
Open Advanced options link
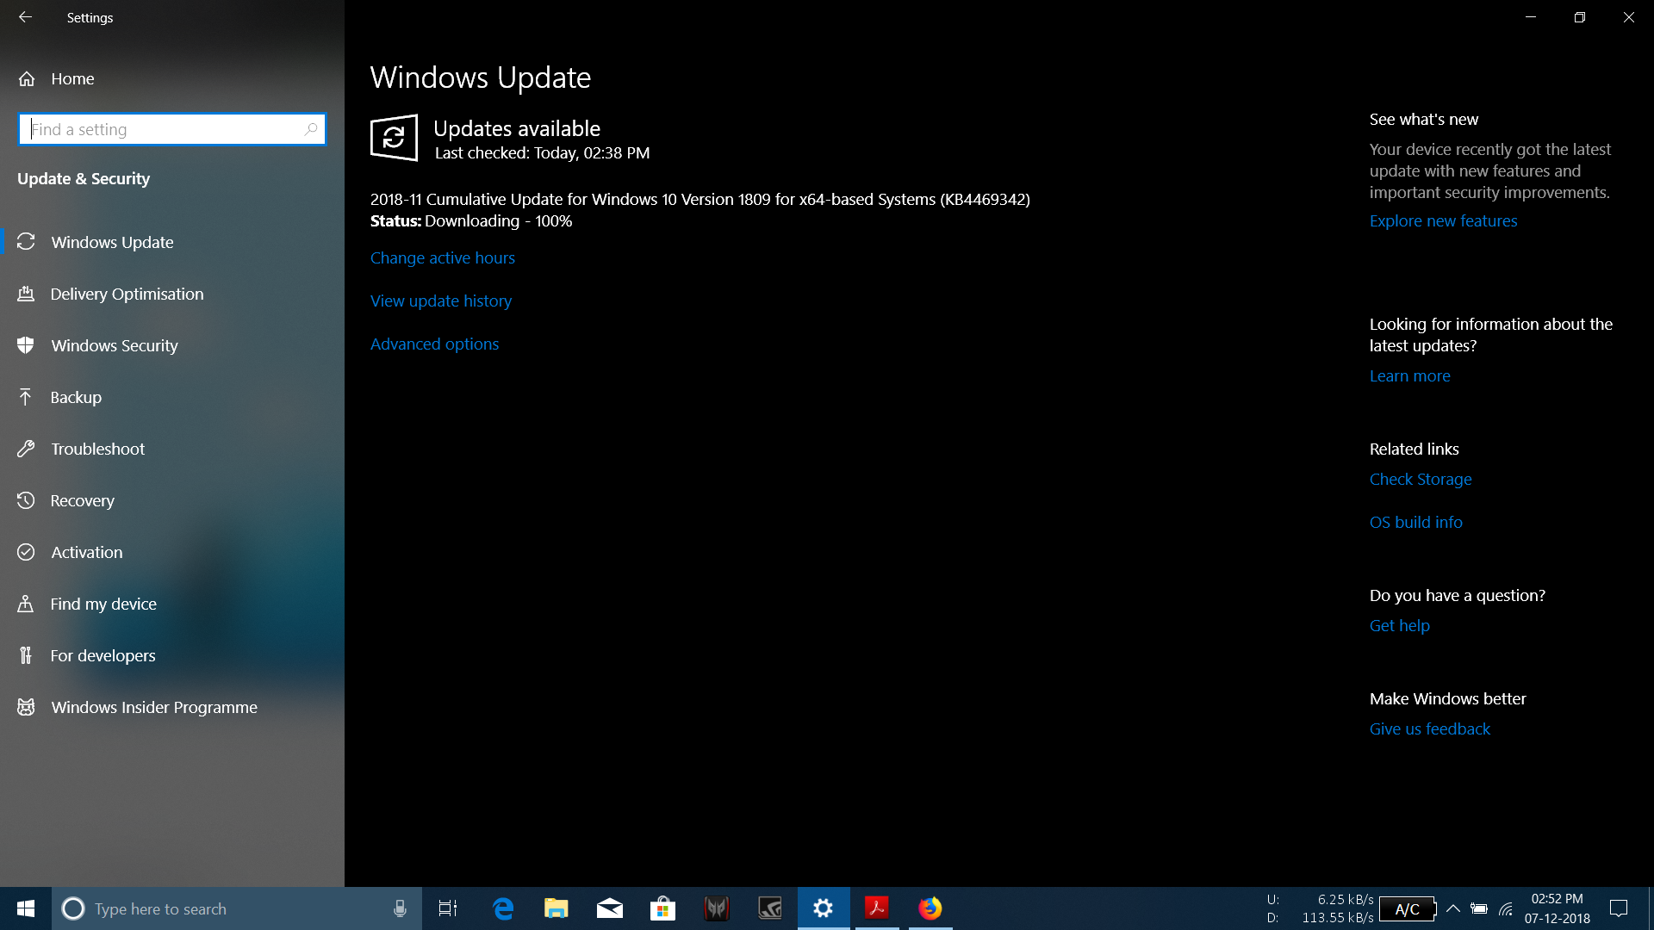point(434,344)
